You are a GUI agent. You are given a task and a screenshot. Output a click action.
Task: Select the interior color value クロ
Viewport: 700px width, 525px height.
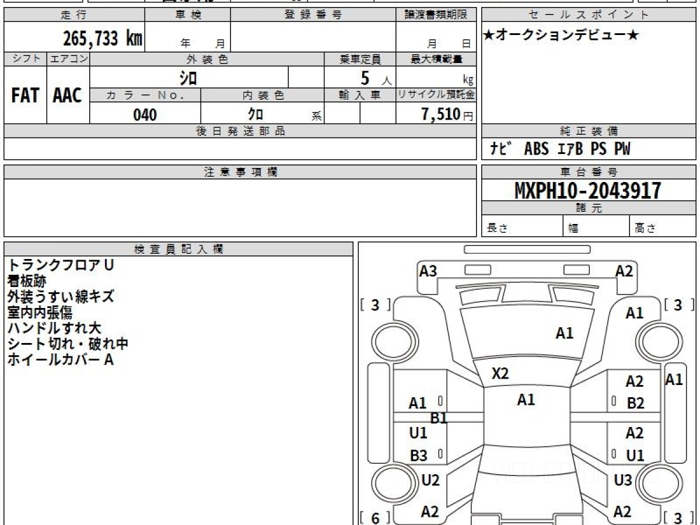(256, 114)
